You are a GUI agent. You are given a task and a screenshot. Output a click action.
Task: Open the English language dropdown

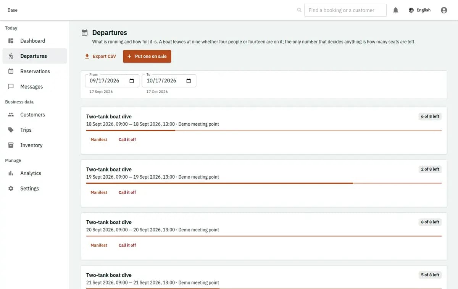click(420, 10)
